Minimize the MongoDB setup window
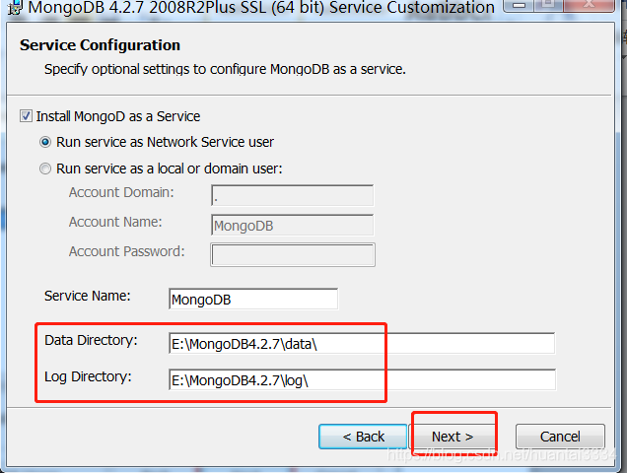Image resolution: width=627 pixels, height=473 pixels. (x=519, y=6)
